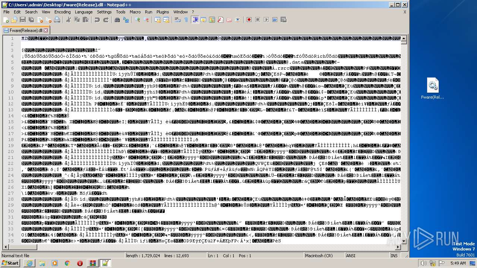Launch Google Chrome from taskbar
This screenshot has height=268, width=477.
[x=67, y=263]
